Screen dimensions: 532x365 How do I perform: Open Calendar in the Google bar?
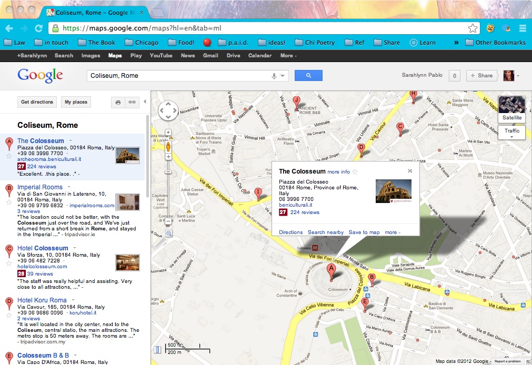pos(260,55)
